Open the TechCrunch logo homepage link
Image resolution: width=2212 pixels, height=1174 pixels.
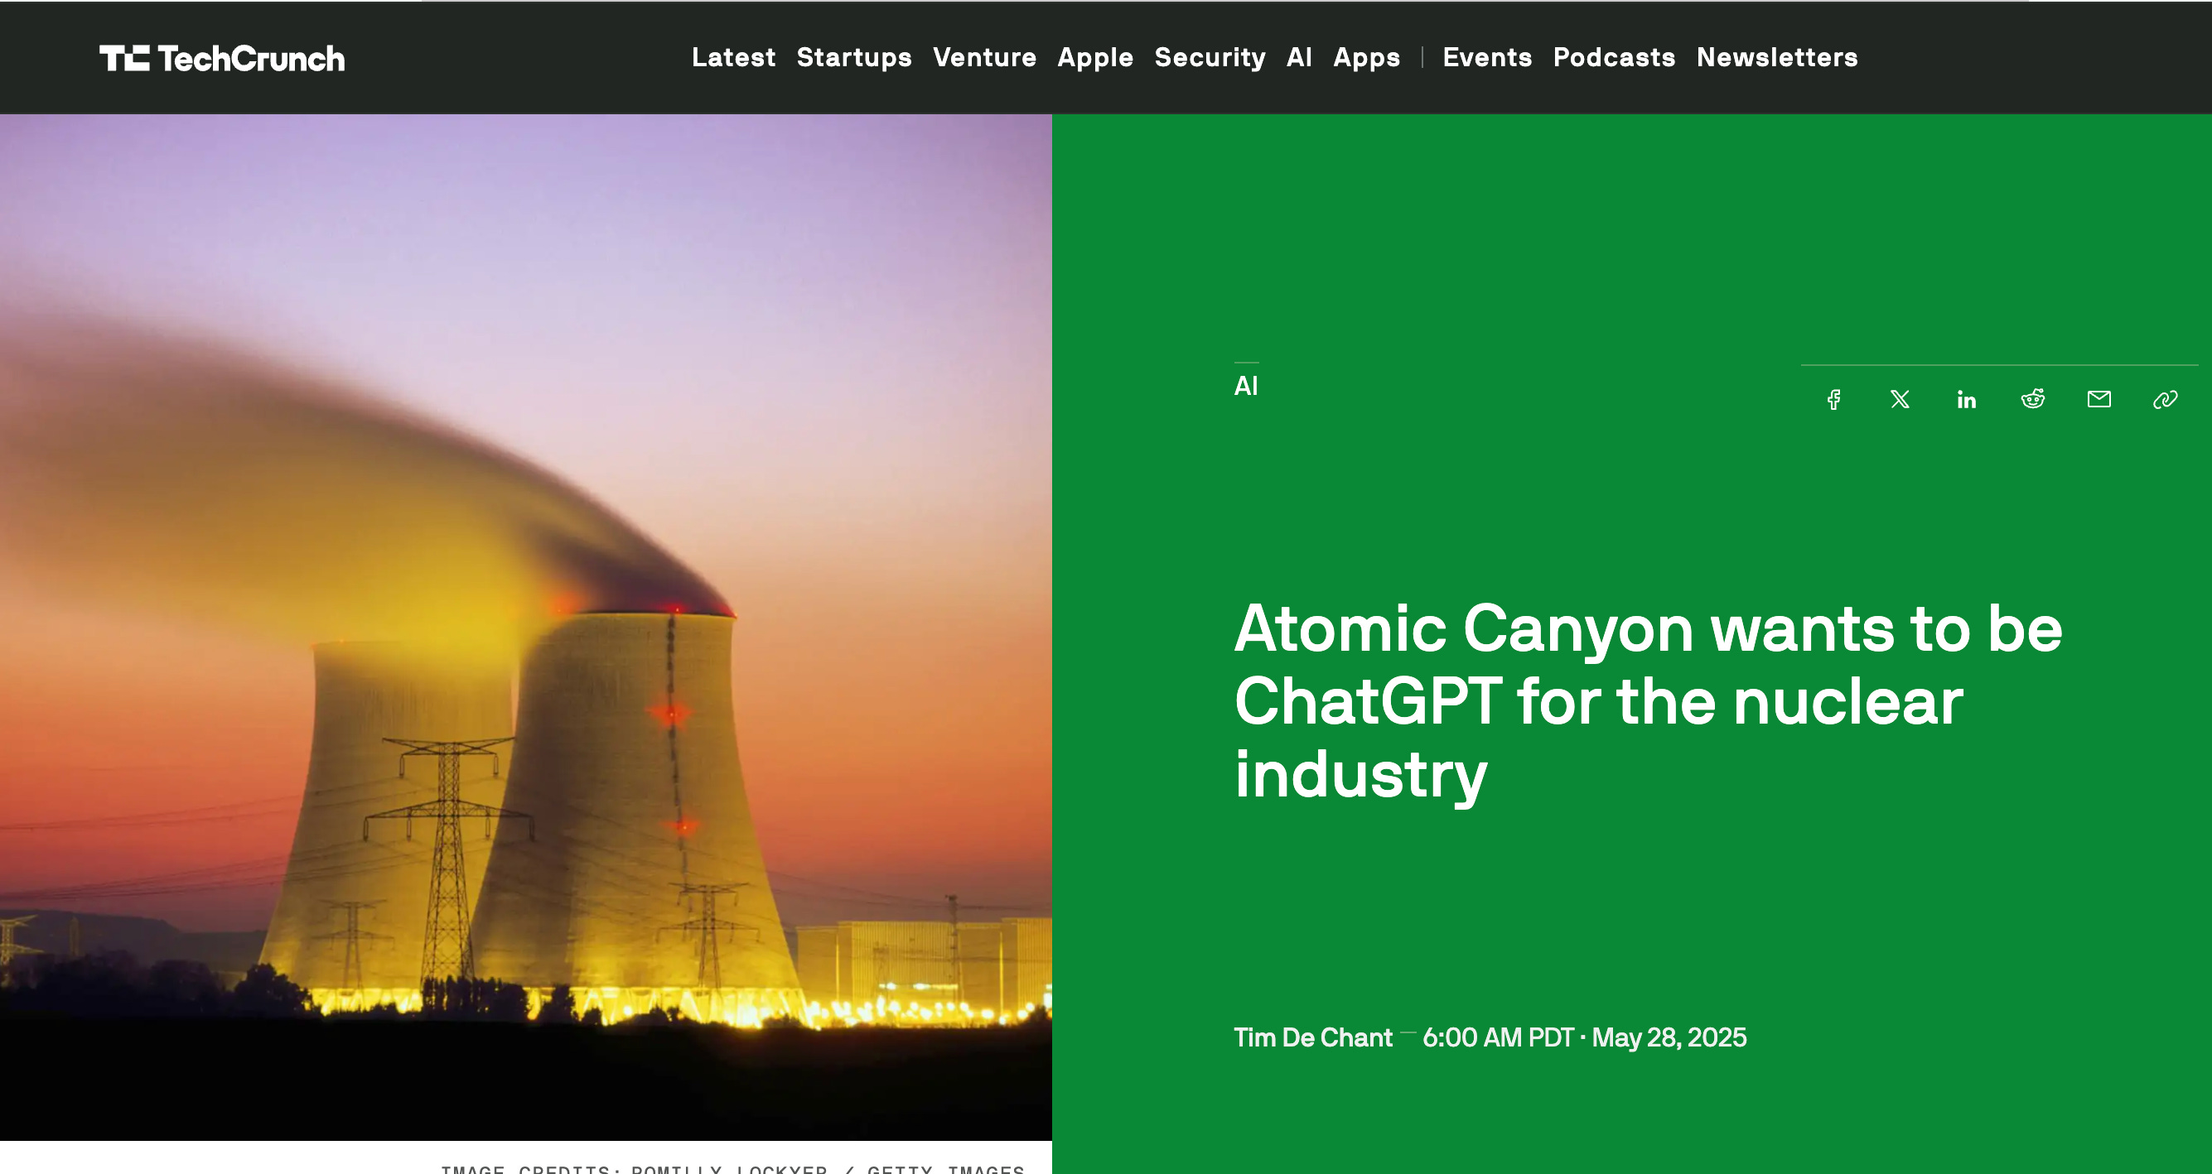[x=222, y=58]
